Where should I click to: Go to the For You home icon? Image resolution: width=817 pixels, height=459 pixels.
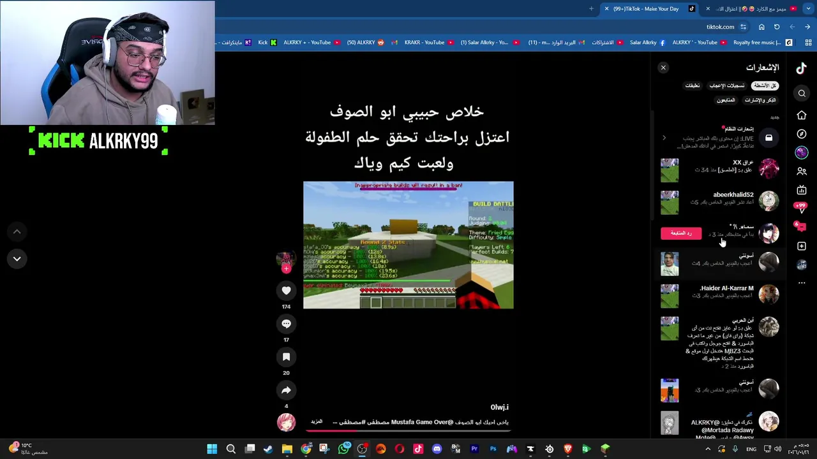point(802,115)
